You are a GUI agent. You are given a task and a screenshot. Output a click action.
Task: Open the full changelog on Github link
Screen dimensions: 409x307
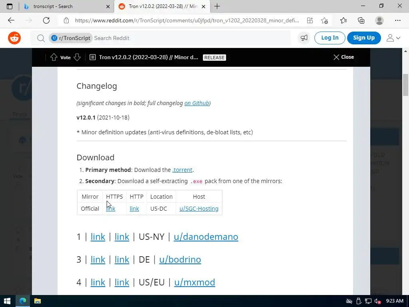click(197, 103)
